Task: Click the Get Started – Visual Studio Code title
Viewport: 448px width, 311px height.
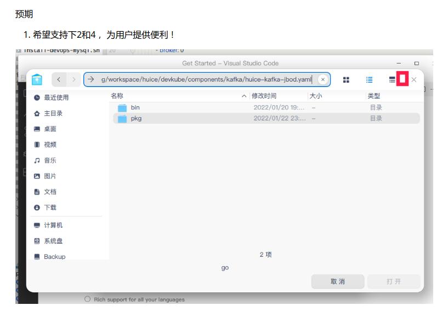Action: coord(230,64)
